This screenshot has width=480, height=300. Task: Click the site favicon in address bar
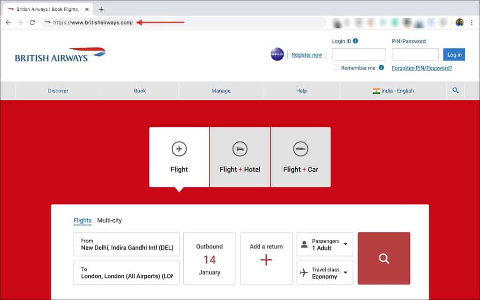[47, 22]
